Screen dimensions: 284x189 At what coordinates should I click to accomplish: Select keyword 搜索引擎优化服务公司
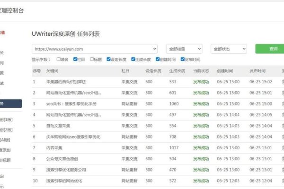(x=66, y=170)
